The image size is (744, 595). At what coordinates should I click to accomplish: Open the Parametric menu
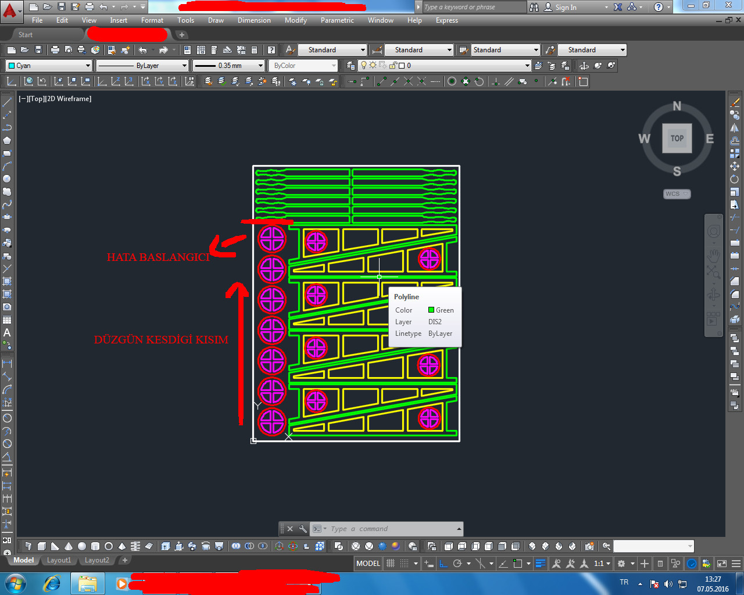pos(337,20)
